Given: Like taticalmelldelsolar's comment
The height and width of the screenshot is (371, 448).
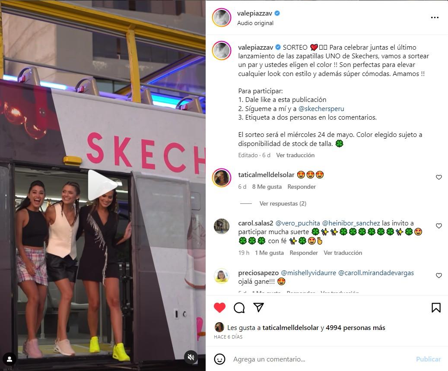Looking at the screenshot, I should point(439,178).
